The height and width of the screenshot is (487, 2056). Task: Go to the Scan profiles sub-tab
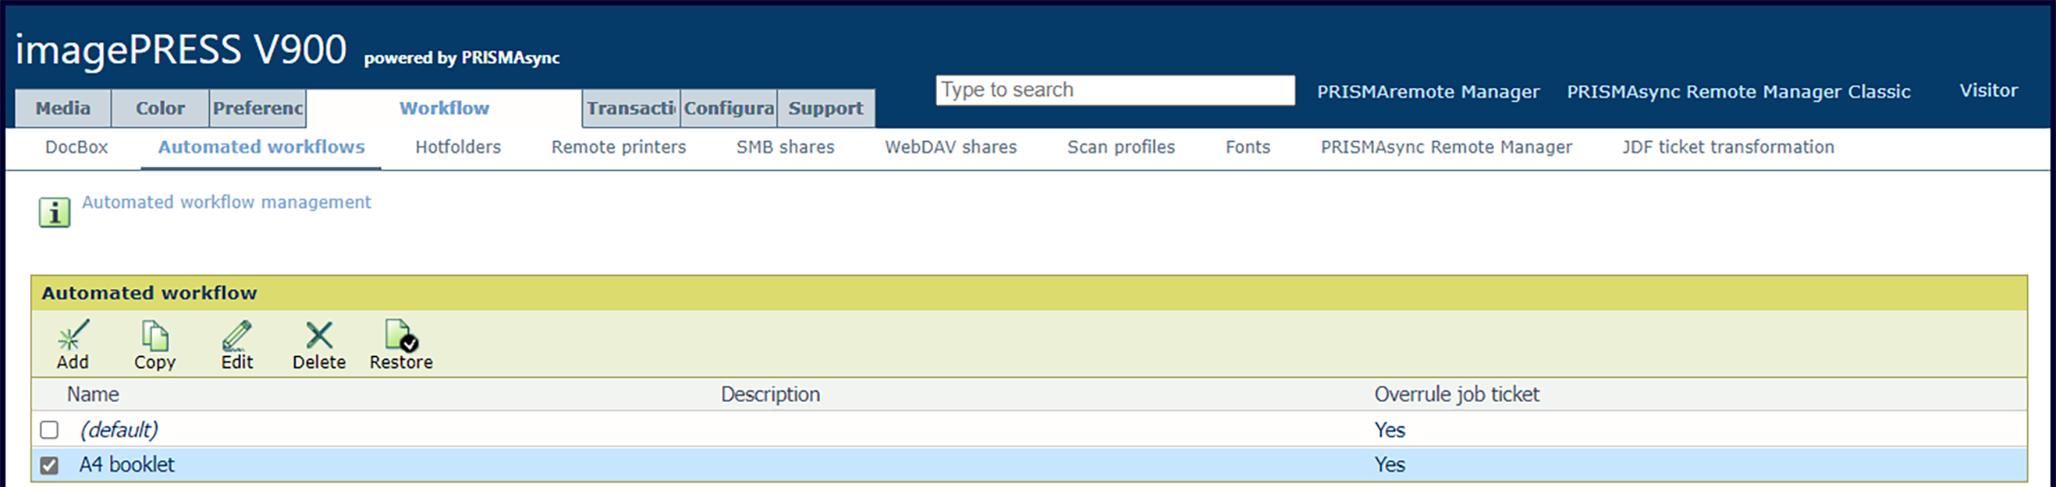point(1121,147)
